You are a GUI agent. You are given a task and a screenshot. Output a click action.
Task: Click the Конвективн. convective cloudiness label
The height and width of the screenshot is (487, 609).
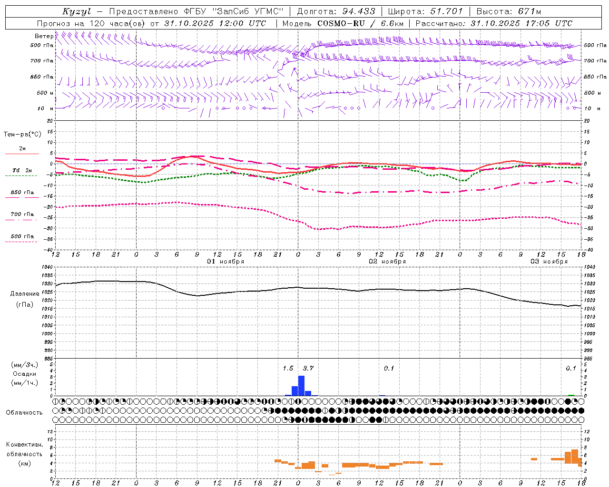tap(24, 445)
